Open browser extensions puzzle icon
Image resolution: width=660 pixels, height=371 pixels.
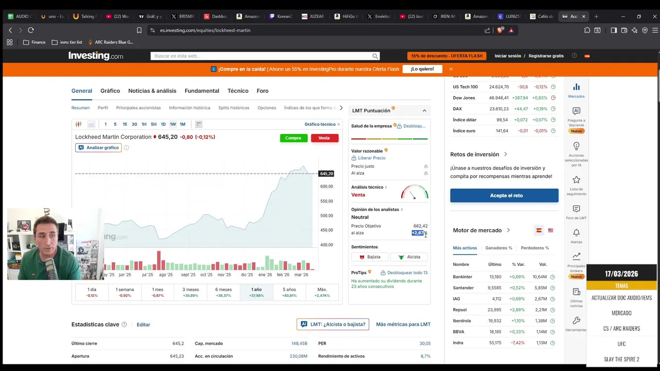587,30
